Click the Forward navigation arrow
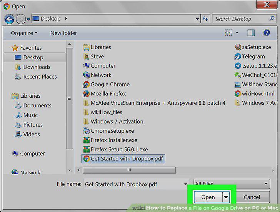The height and width of the screenshot is (212, 280). (x=21, y=19)
